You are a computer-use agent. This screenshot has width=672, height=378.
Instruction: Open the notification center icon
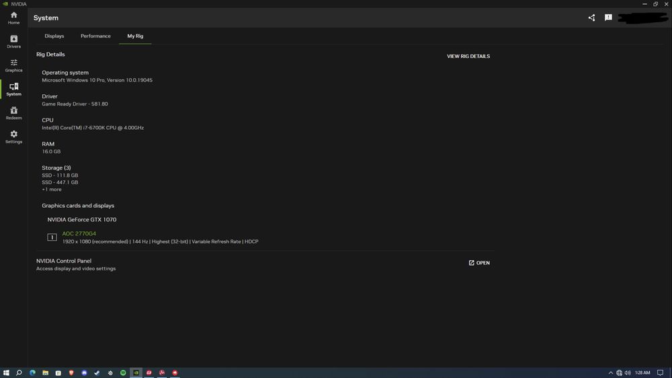(661, 373)
